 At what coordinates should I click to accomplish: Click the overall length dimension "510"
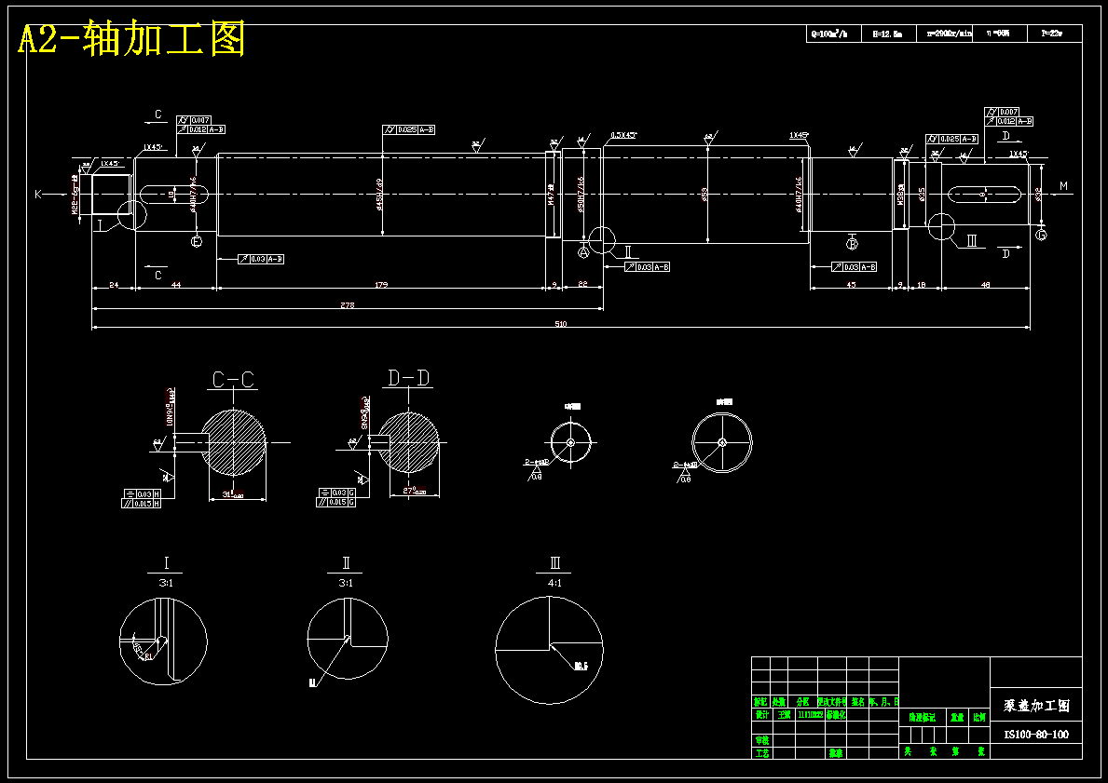pyautogui.click(x=560, y=324)
